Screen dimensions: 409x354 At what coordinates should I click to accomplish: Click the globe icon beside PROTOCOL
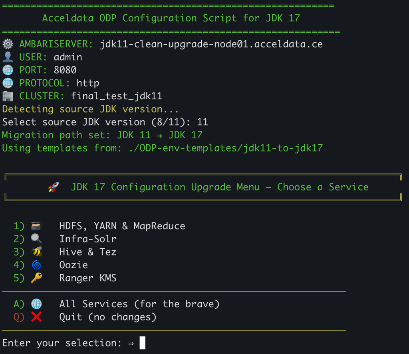pyautogui.click(x=8, y=83)
